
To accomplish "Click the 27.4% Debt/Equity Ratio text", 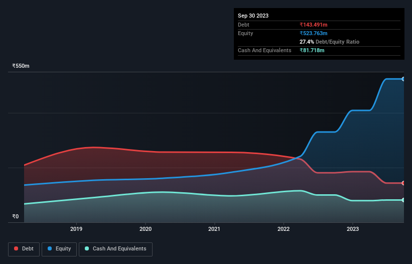I will 329,42.
